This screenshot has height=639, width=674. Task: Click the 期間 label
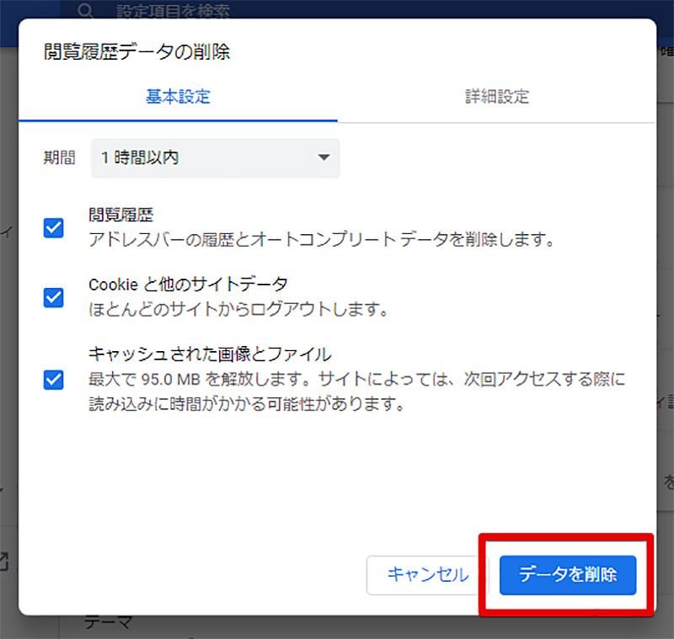(59, 157)
